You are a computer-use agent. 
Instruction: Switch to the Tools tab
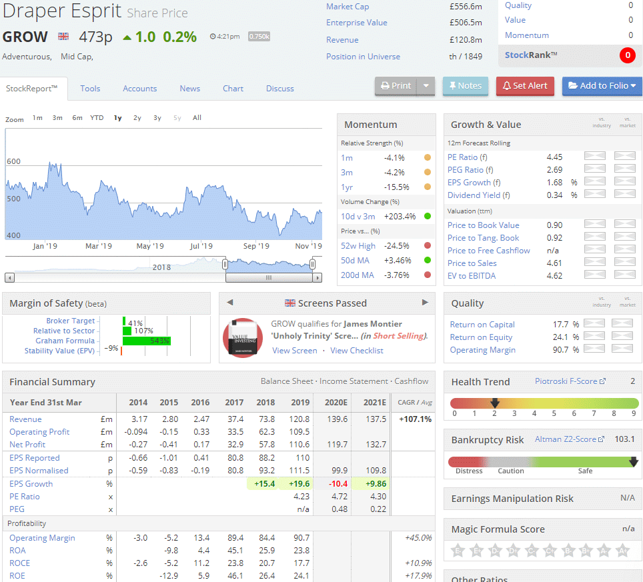[x=90, y=89]
